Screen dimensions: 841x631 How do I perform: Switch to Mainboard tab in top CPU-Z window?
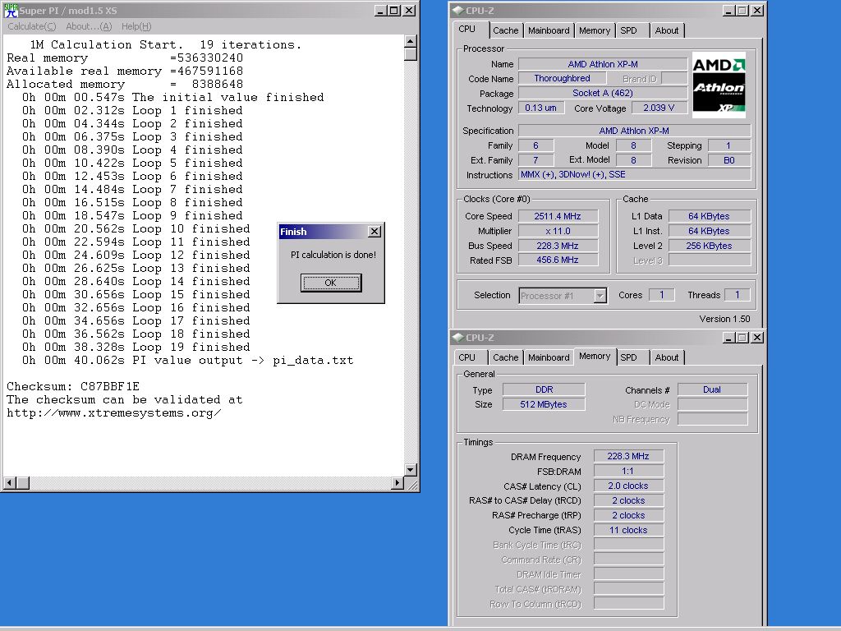coord(549,30)
